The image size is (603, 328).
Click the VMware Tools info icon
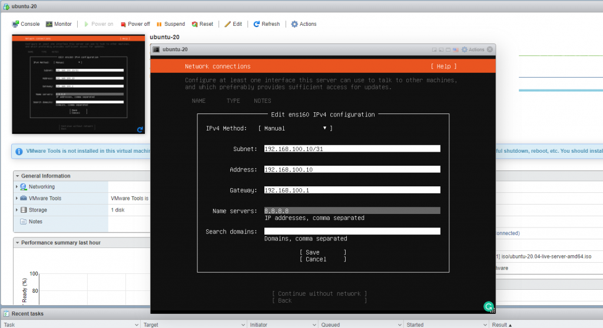pyautogui.click(x=18, y=151)
